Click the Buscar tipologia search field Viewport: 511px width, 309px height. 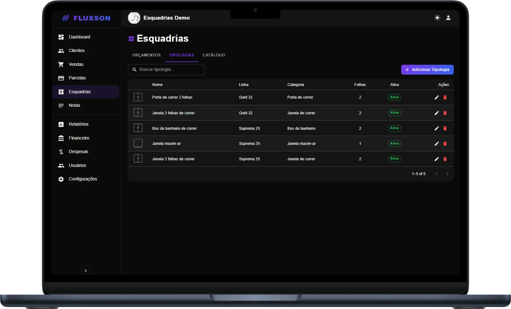tap(166, 70)
